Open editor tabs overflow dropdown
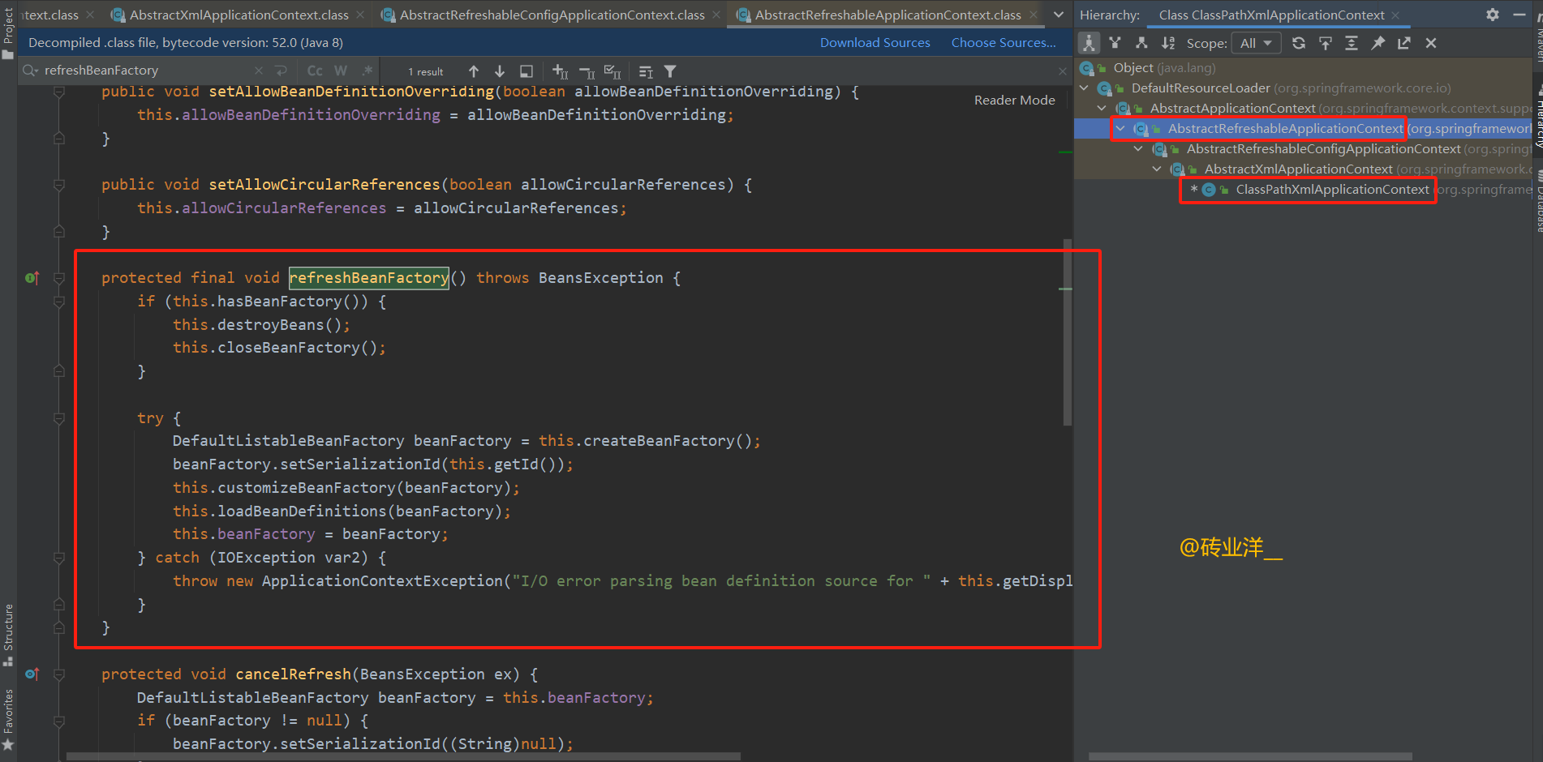 (x=1059, y=15)
